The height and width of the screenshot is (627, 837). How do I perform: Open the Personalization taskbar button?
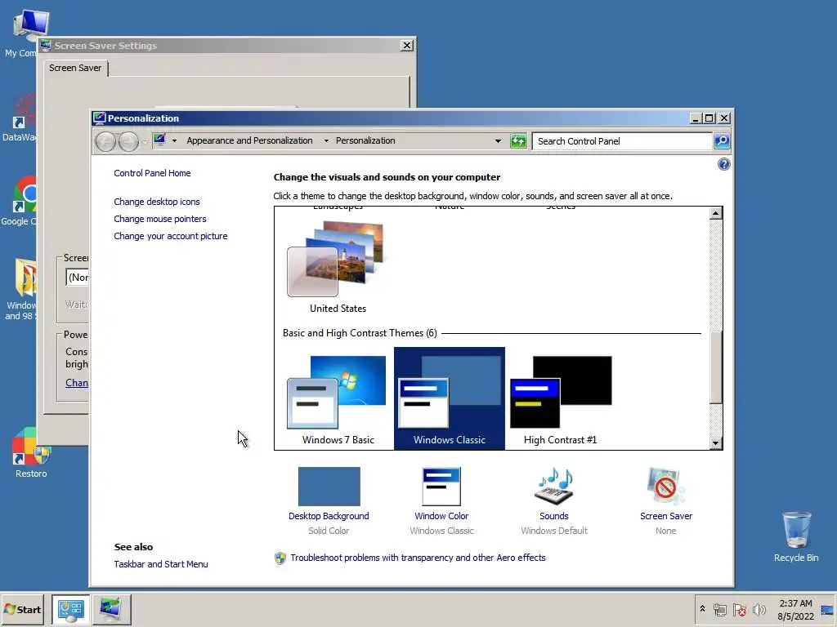(x=111, y=609)
